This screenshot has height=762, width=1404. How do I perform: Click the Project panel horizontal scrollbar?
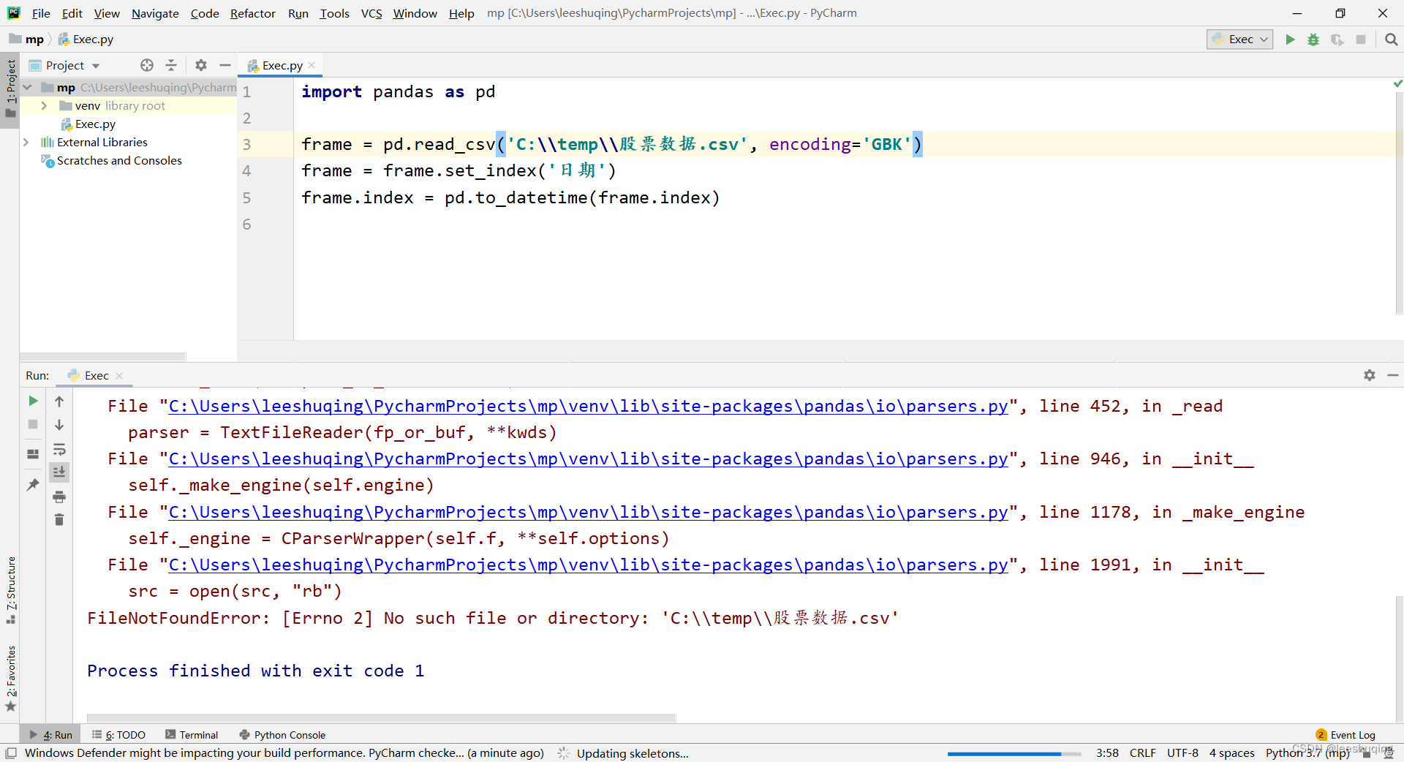coord(102,357)
